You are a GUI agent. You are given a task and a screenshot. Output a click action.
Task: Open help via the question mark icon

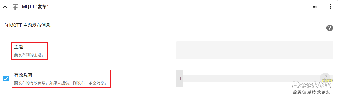click(330, 28)
